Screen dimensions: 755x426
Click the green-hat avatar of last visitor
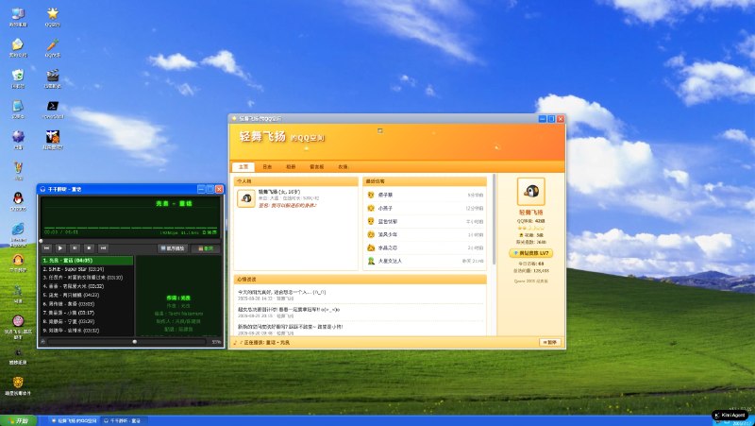[371, 261]
